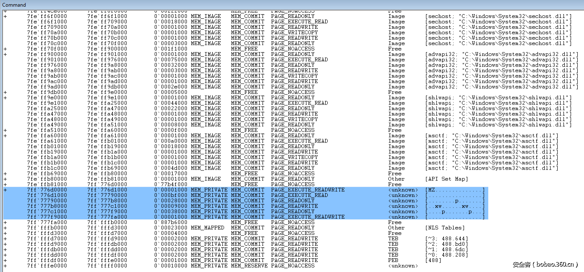The height and width of the screenshot is (272, 584).
Task: Click the TEB entry [~0; 488.208]
Action: (x=446, y=255)
